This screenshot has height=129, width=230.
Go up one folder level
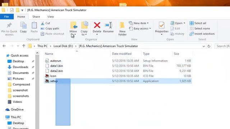pyautogui.click(x=24, y=46)
